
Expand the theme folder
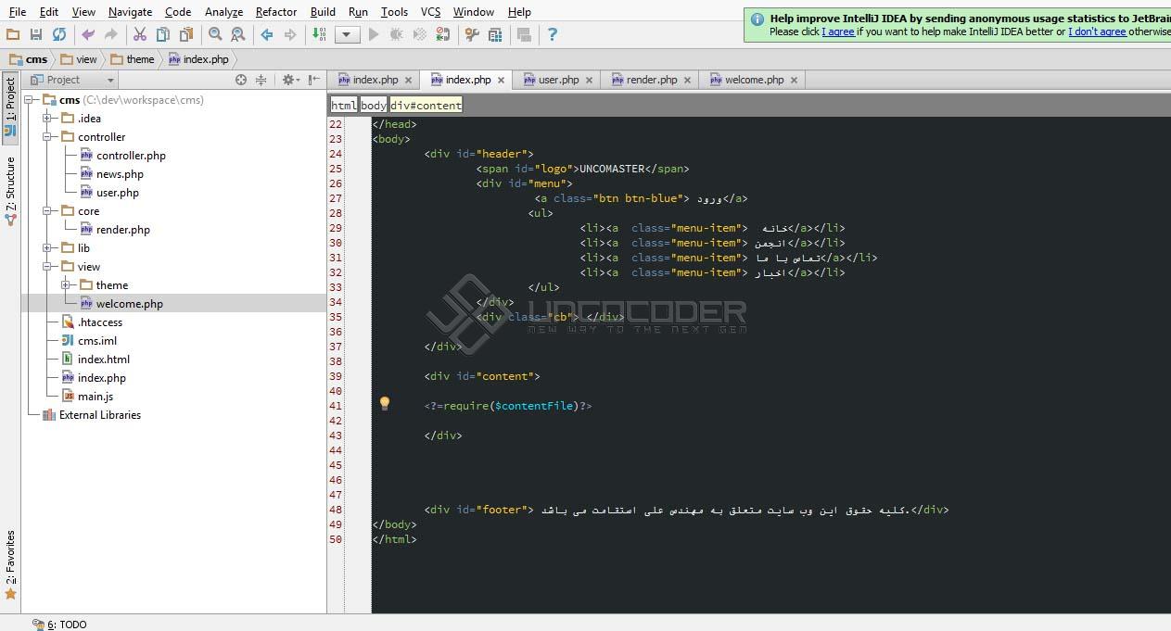(x=67, y=285)
